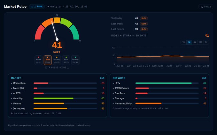Click the Strong 76-100 score band
This screenshot has width=217, height=135.
pyautogui.click(x=75, y=60)
